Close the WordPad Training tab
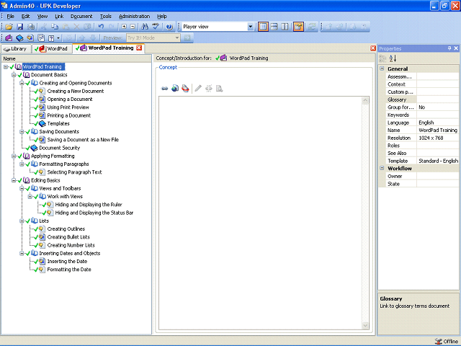 pos(139,48)
